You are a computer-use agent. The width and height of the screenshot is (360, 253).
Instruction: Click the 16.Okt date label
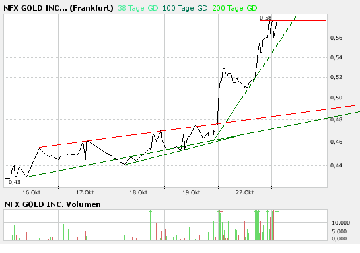point(32,192)
